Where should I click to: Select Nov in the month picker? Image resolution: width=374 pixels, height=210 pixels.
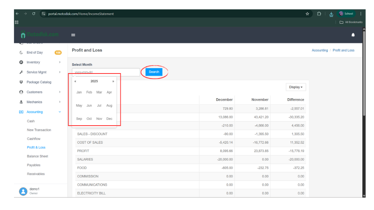[x=99, y=119]
